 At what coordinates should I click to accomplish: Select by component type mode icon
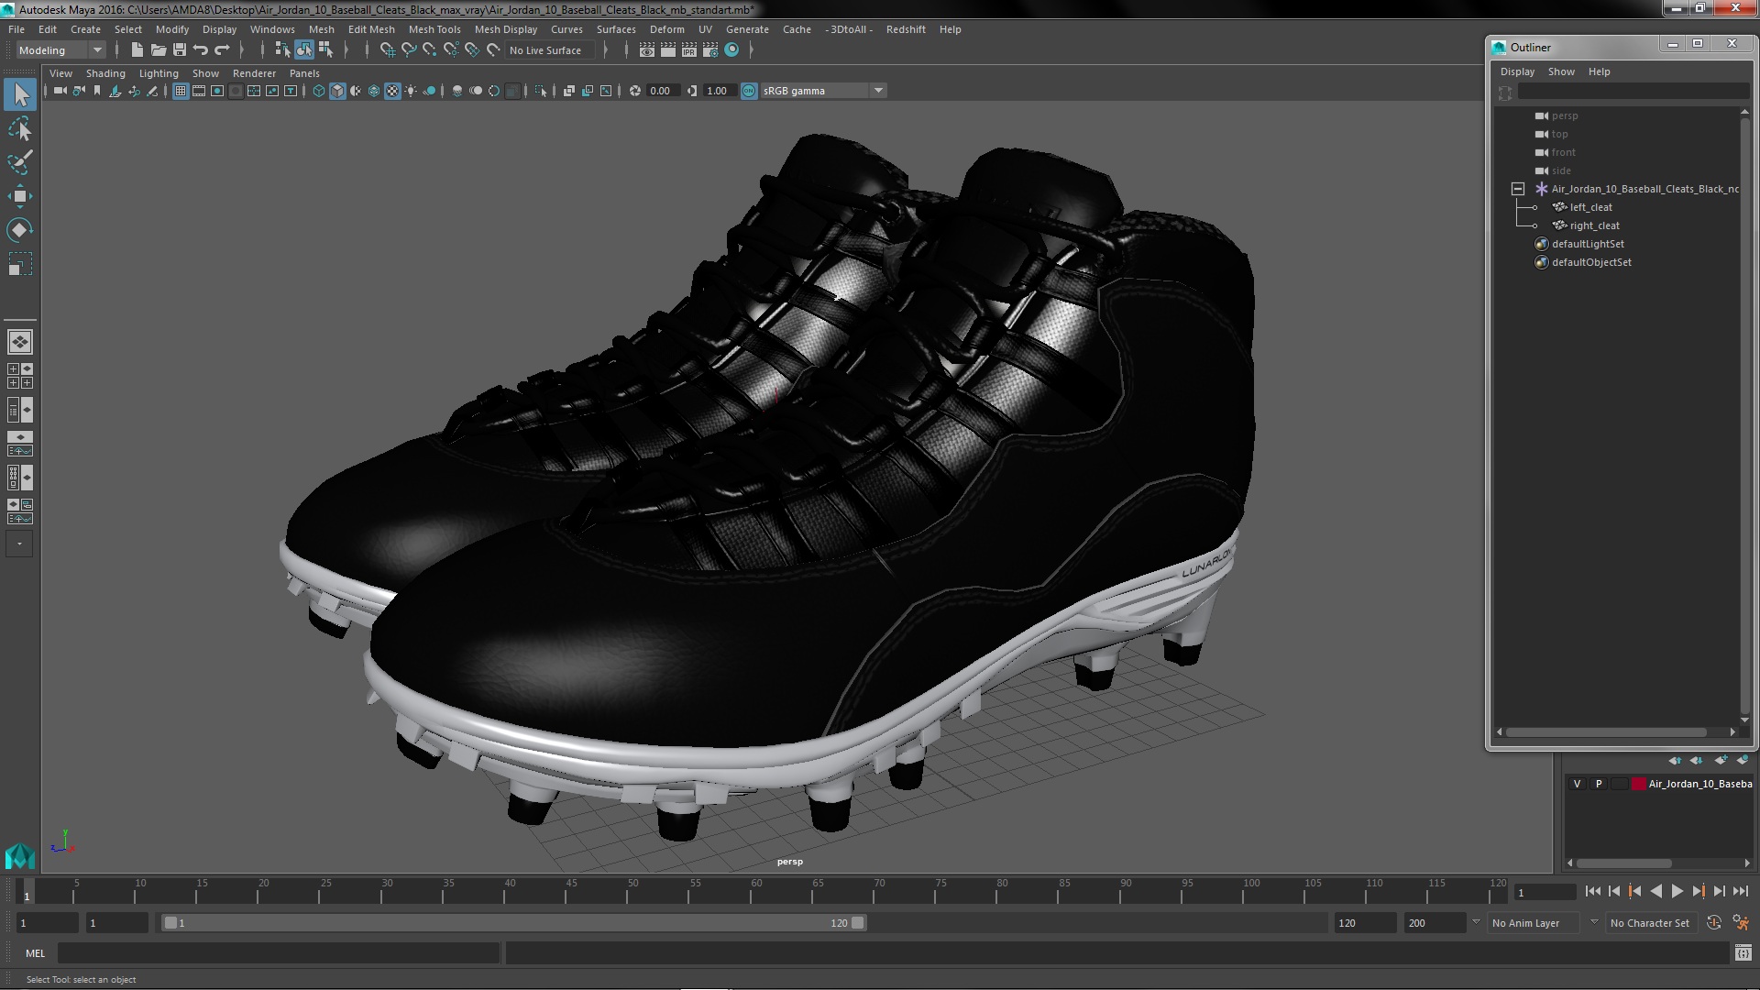325,50
